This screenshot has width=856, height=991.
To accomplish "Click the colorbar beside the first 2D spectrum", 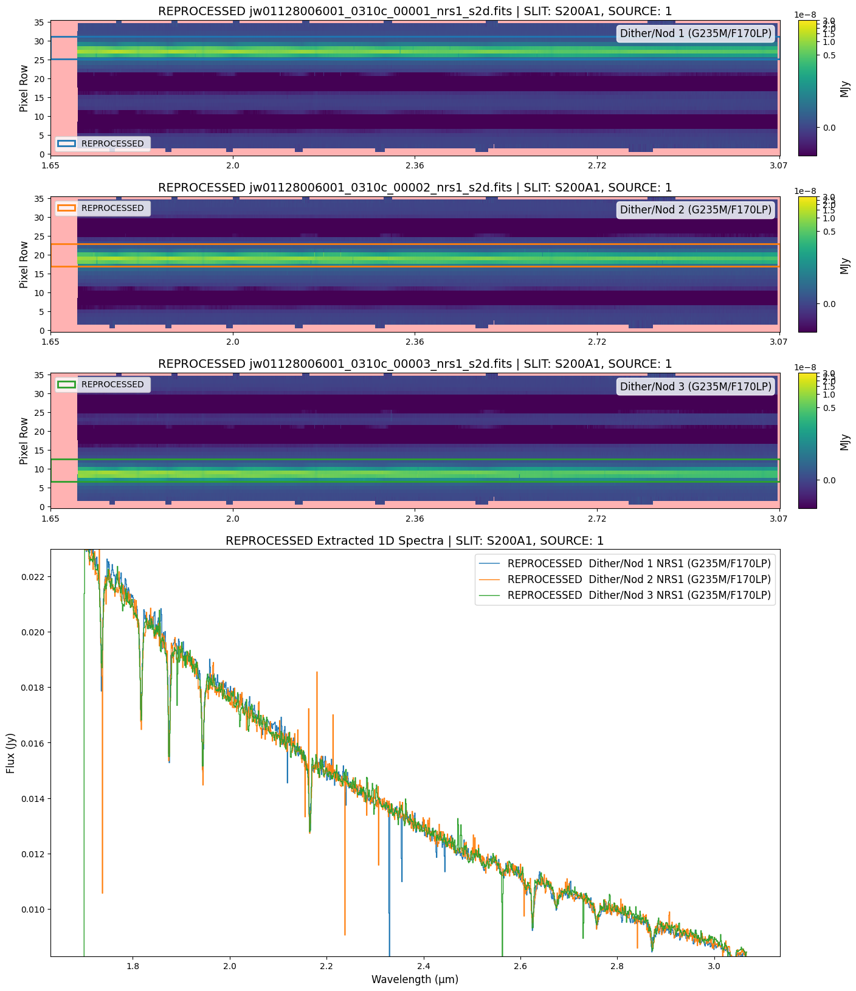I will [x=807, y=88].
